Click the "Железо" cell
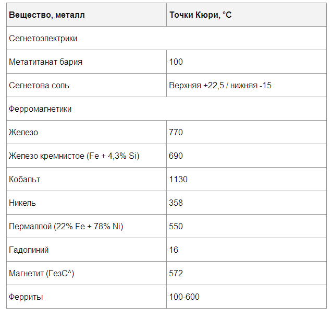This screenshot has width=332, height=317. 23,133
